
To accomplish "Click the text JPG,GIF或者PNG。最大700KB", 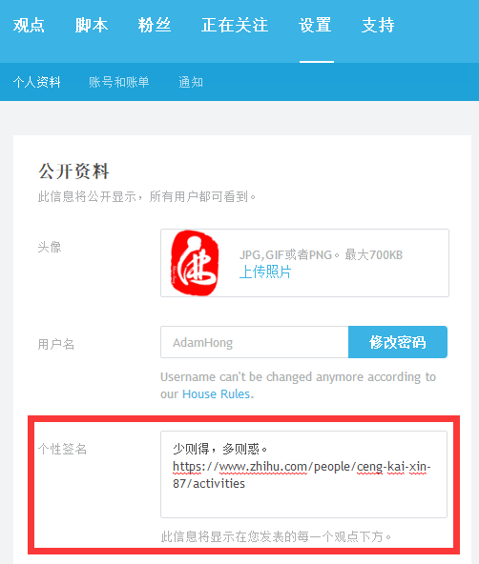I will (x=321, y=254).
